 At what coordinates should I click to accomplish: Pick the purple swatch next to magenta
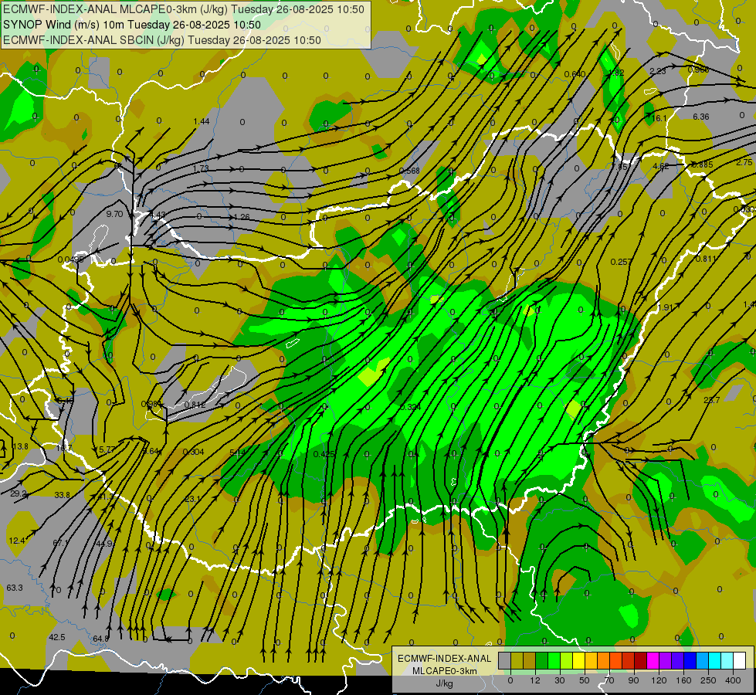(666, 660)
